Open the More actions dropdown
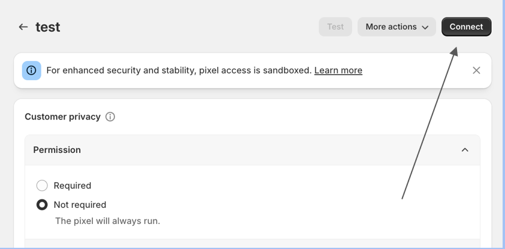This screenshot has width=505, height=249. click(397, 27)
